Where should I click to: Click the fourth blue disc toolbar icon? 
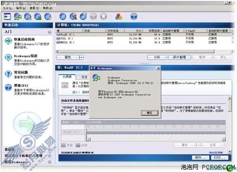[48, 17]
